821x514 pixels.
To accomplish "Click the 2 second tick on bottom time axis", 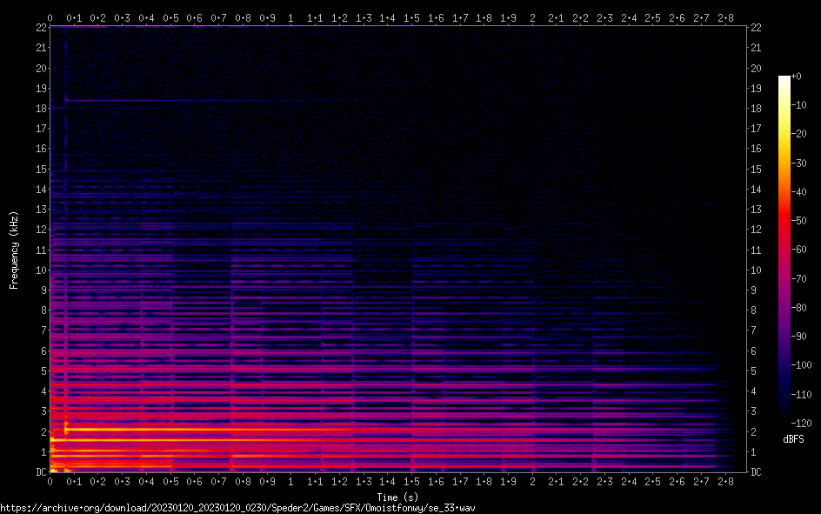I will point(532,481).
